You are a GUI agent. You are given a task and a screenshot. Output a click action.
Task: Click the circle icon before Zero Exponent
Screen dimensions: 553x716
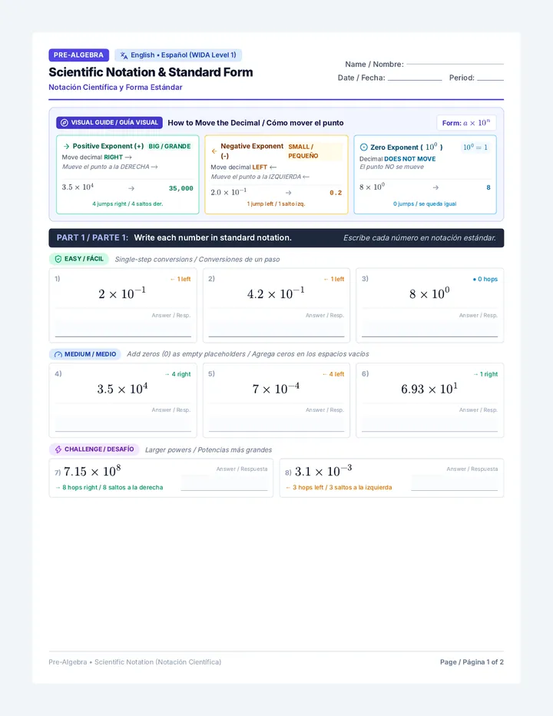tap(364, 147)
